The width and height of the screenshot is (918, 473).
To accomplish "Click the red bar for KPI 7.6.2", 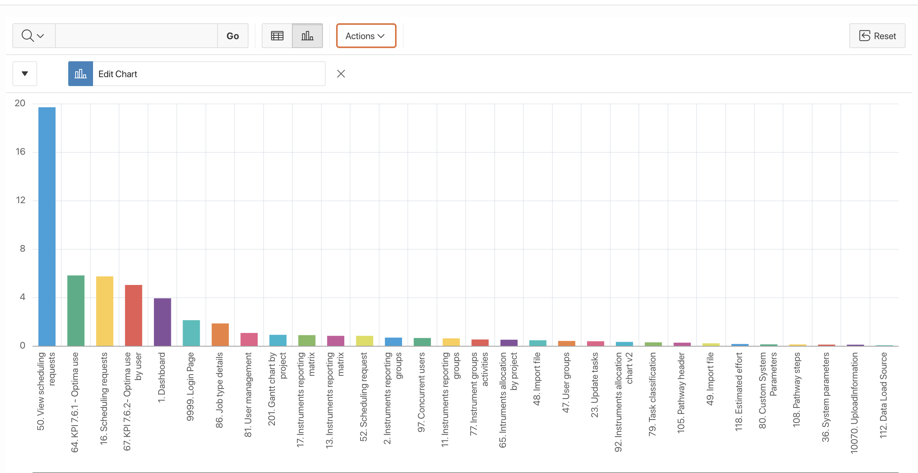I will click(x=133, y=315).
